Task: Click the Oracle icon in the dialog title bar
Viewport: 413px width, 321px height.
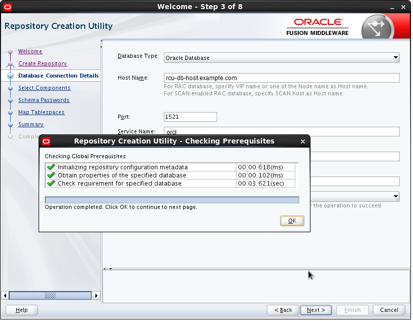Action: click(x=46, y=142)
